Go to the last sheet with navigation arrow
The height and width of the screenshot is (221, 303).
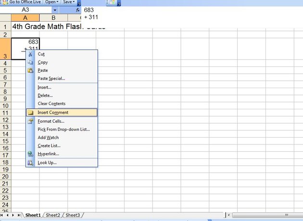tap(19, 215)
